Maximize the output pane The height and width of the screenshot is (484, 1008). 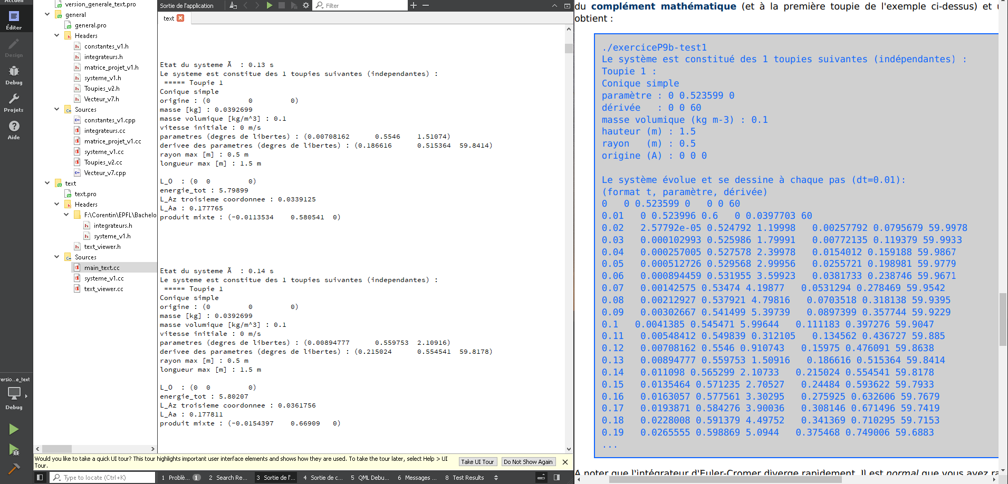[567, 5]
